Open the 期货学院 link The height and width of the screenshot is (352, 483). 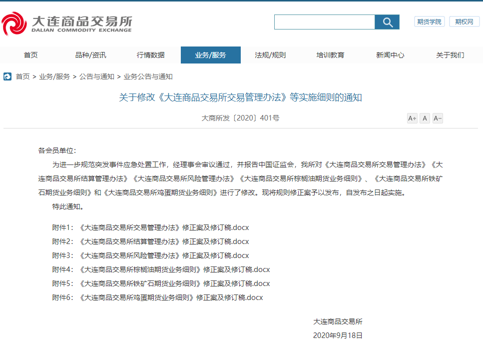[x=429, y=21]
